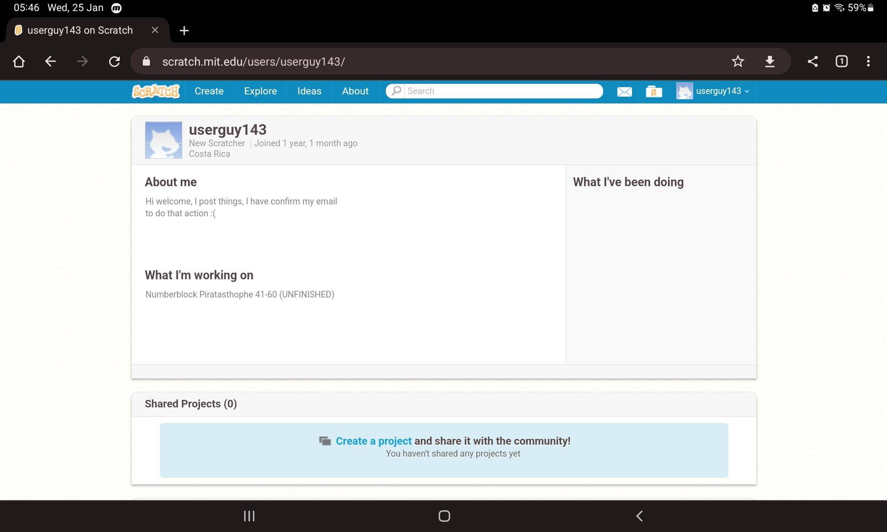Click the userguy143 profile heading

[x=228, y=129]
